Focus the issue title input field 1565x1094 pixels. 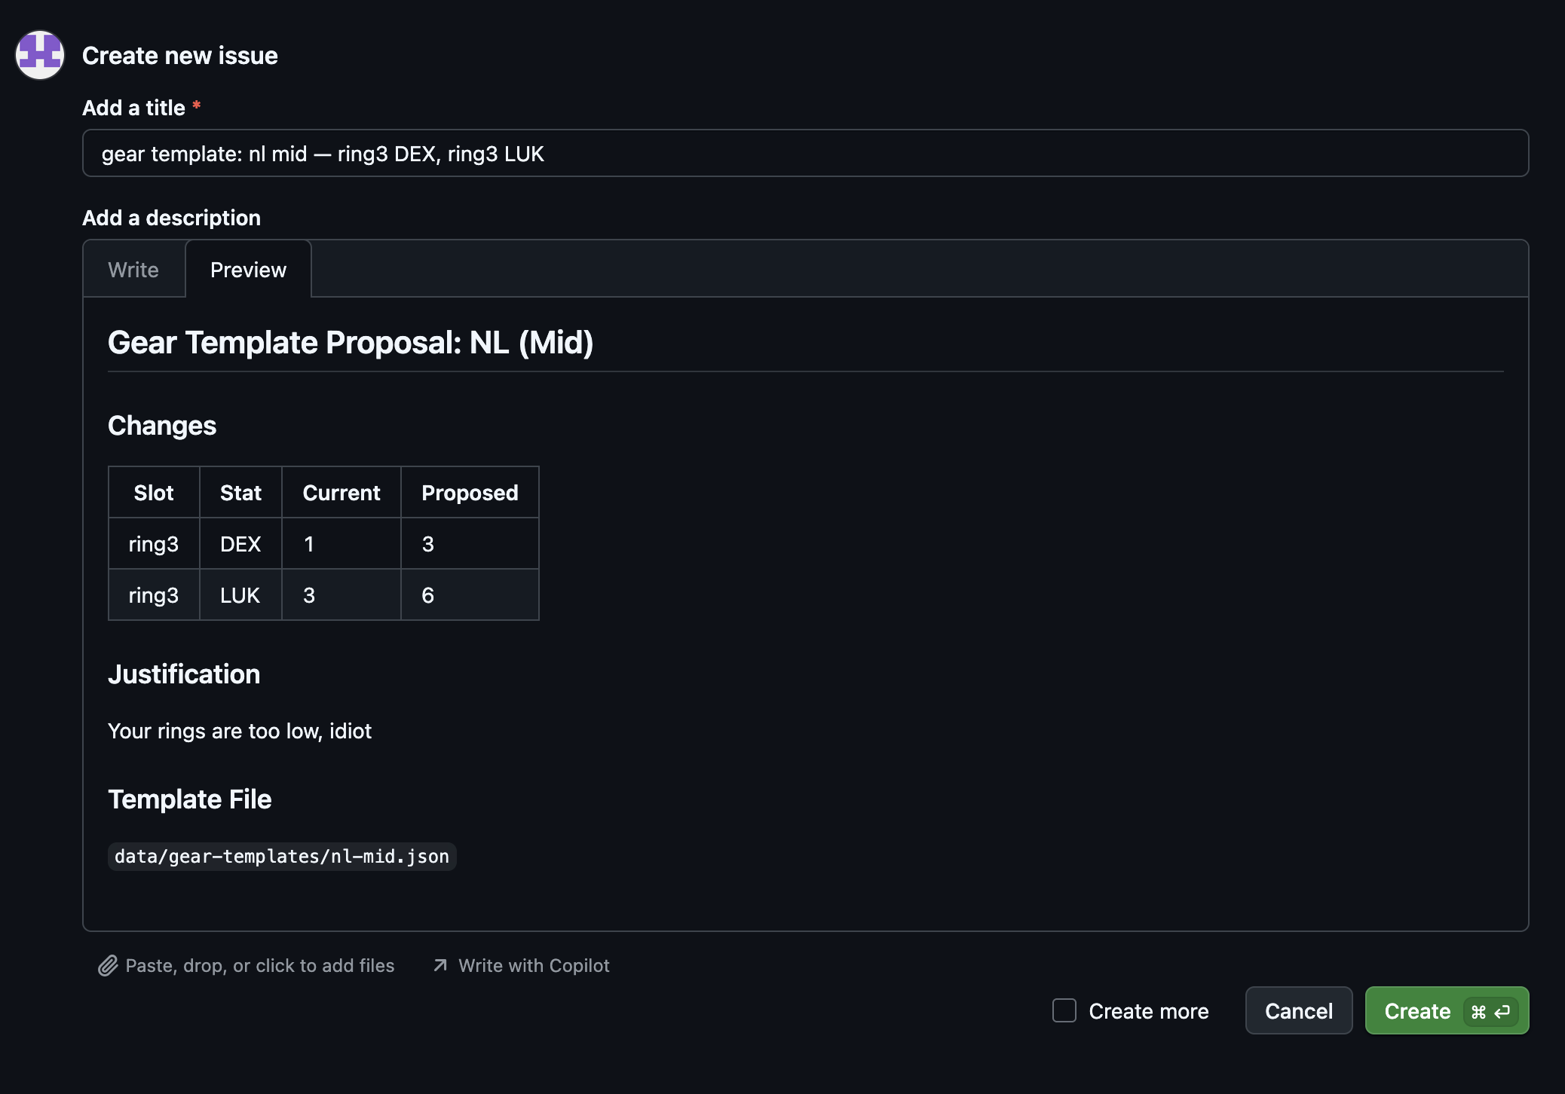click(x=805, y=154)
